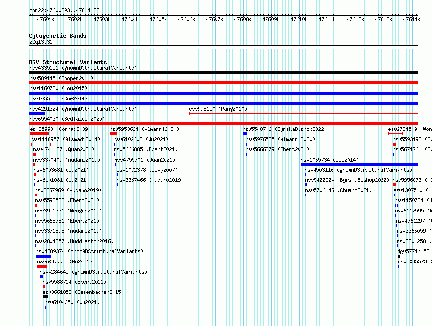Select nsv6102602 (Wu2021) label
432x326 pixels.
[x=141, y=139]
